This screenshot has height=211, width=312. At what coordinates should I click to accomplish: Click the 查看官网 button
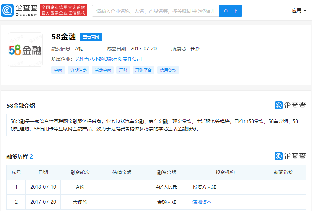coord(91,37)
